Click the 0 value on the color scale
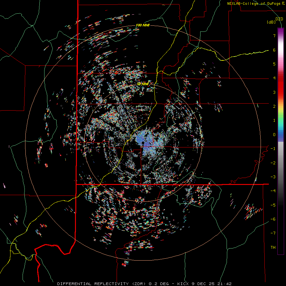 274,135
